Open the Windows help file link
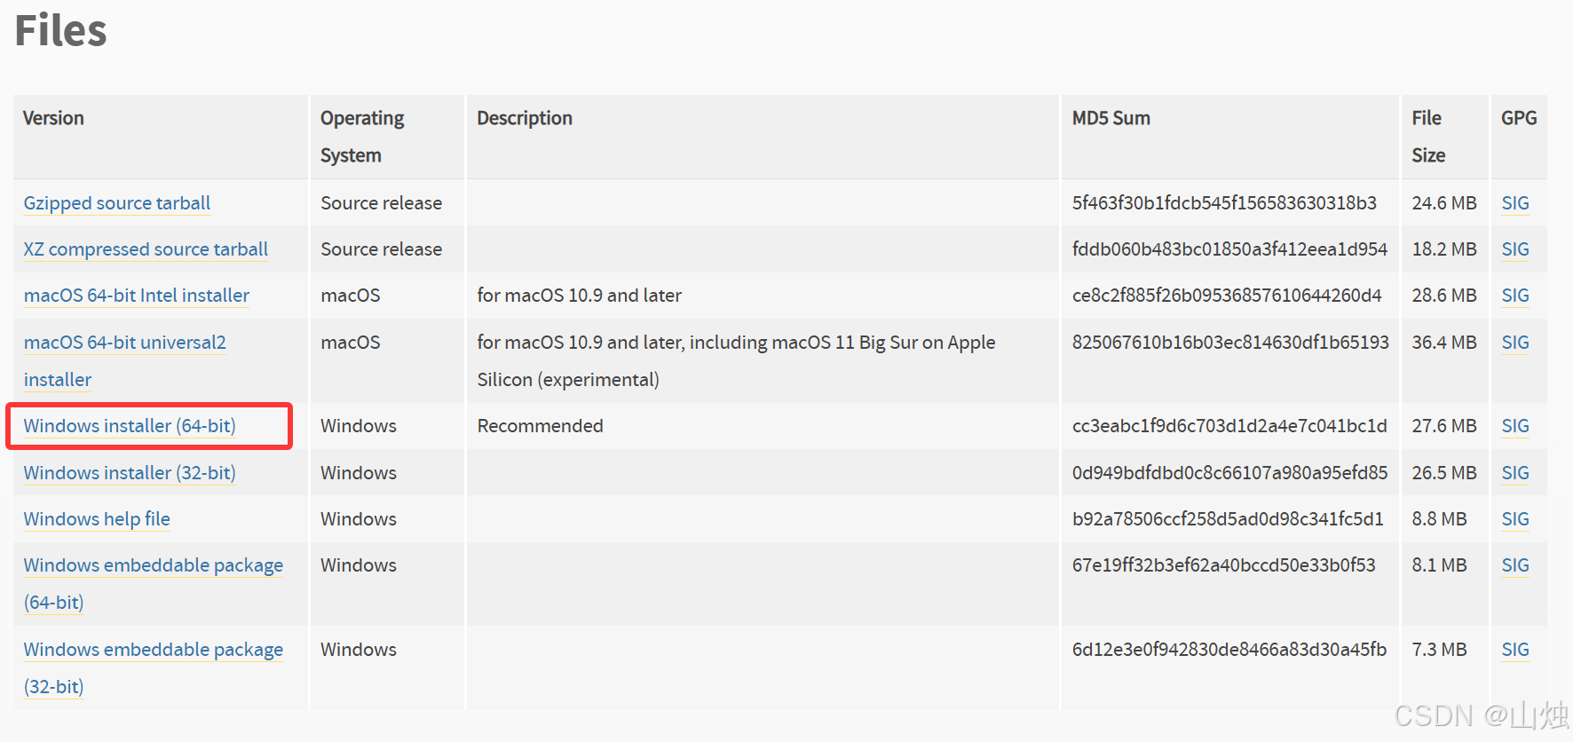Image resolution: width=1573 pixels, height=742 pixels. [x=97, y=519]
